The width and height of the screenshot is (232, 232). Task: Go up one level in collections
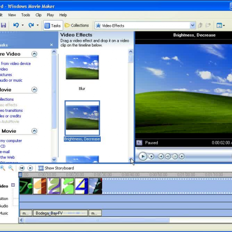click(x=200, y=25)
